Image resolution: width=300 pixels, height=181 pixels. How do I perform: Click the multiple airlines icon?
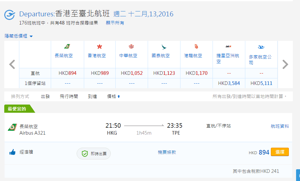tap(261, 47)
